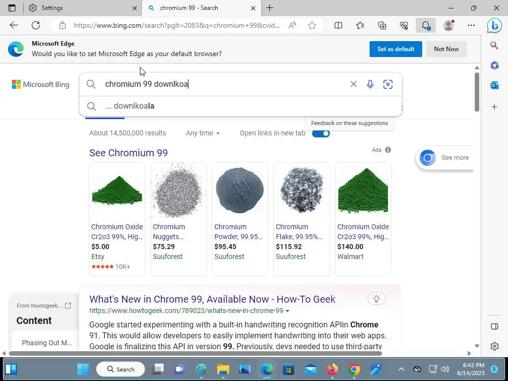Switch to the Settings tab

82,8
